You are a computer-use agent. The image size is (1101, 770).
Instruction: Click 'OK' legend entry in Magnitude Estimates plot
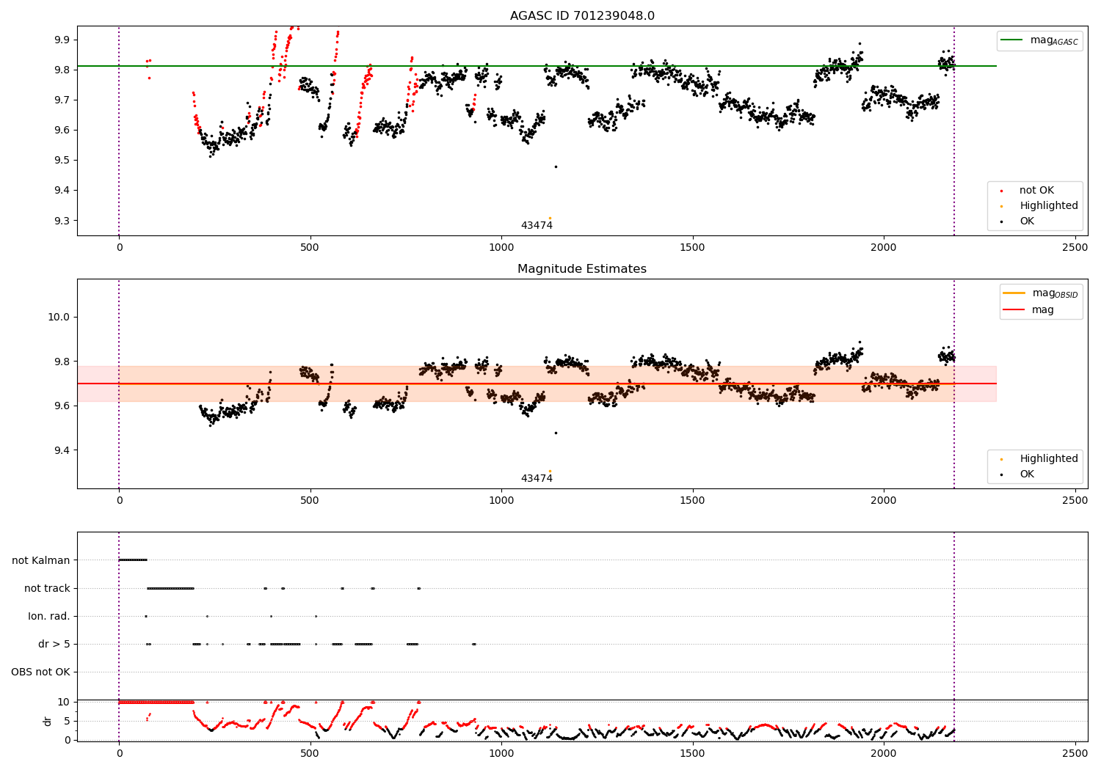(x=1027, y=474)
